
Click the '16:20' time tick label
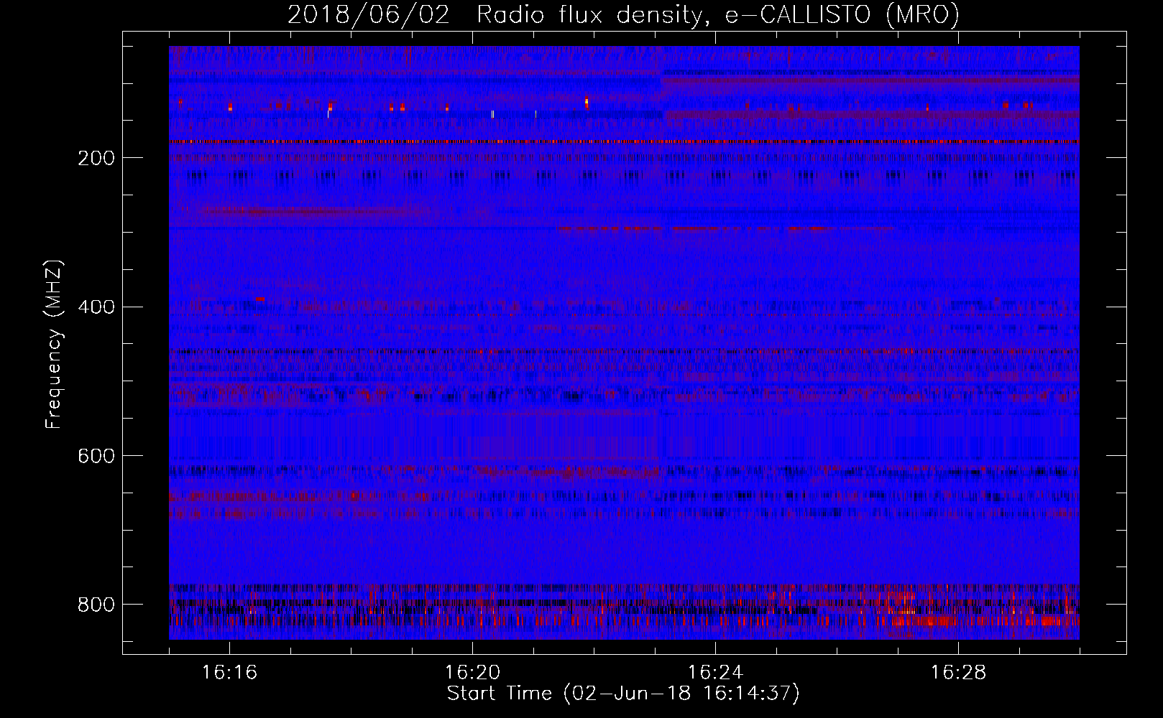[472, 673]
